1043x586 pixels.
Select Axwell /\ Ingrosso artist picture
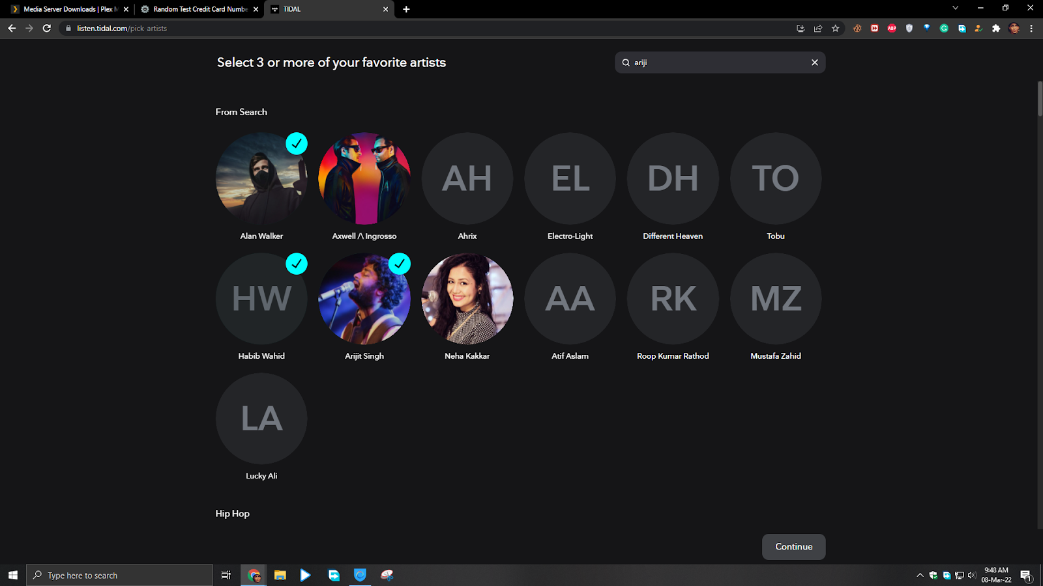pyautogui.click(x=364, y=178)
